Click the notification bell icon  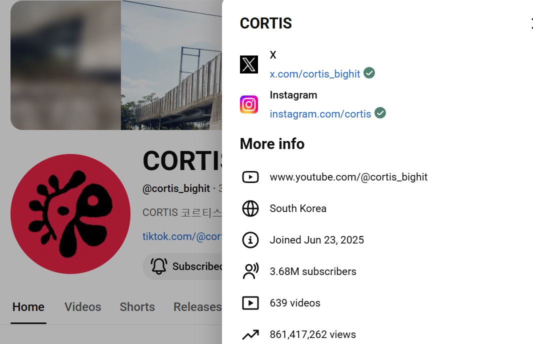(158, 266)
